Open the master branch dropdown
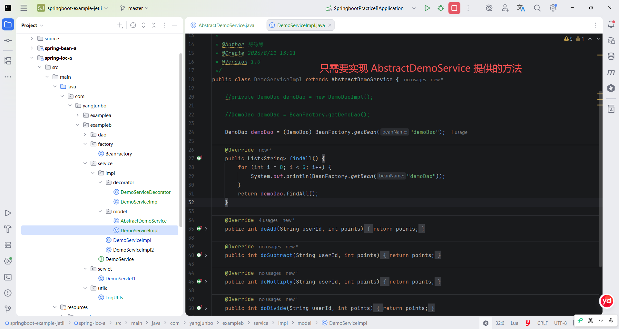This screenshot has width=619, height=329. tap(134, 8)
